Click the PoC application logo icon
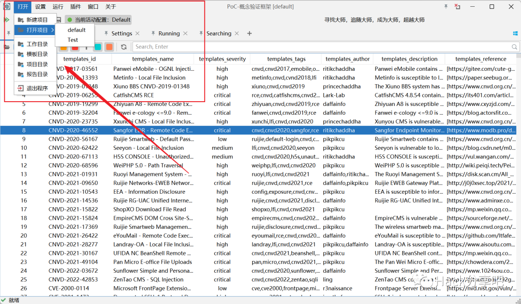 [x=7, y=6]
